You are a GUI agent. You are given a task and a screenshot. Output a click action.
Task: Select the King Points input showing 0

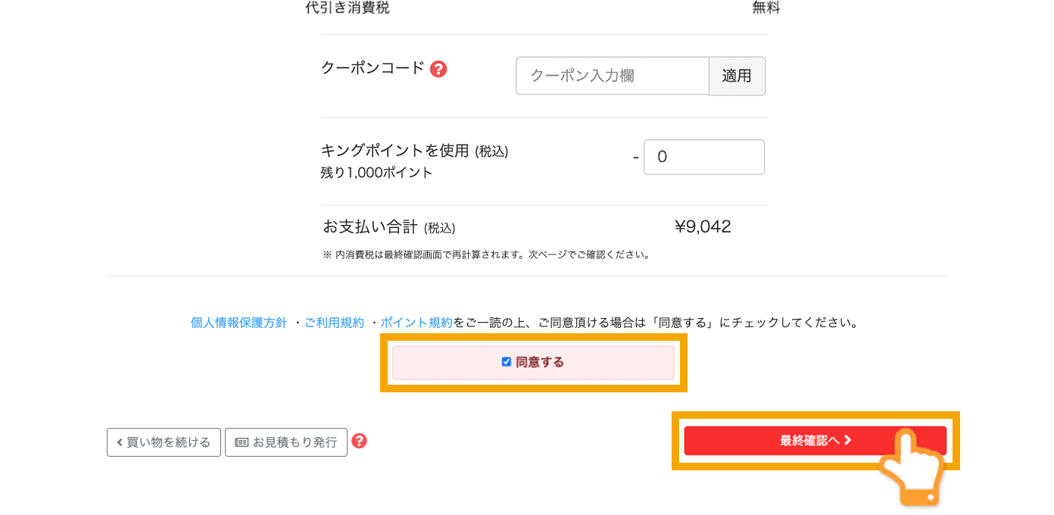(703, 157)
